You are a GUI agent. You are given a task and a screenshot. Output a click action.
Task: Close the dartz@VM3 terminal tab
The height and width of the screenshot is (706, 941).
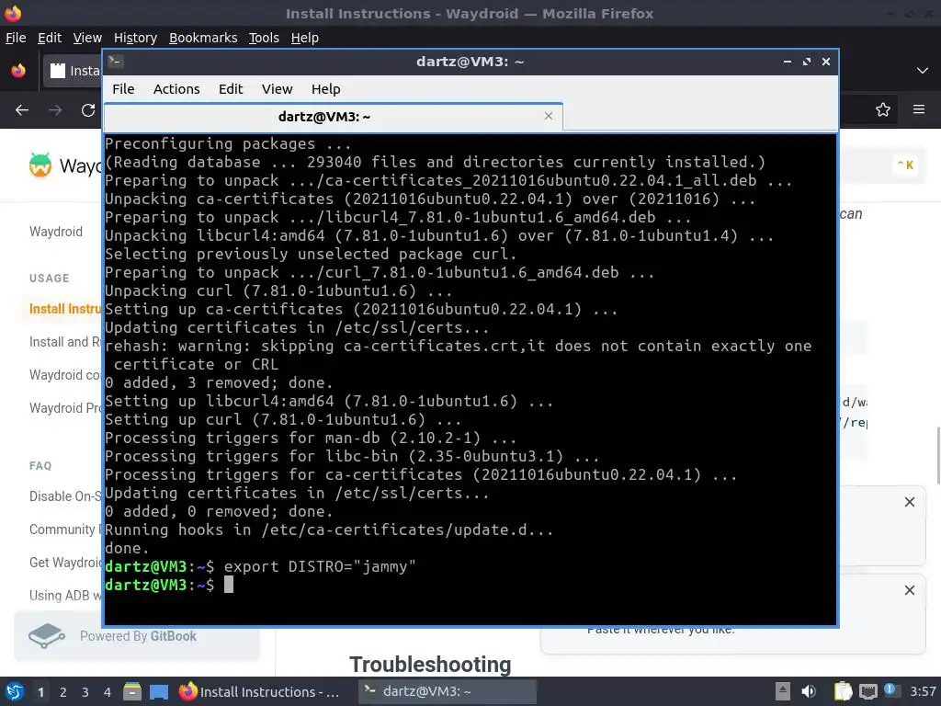pyautogui.click(x=549, y=116)
